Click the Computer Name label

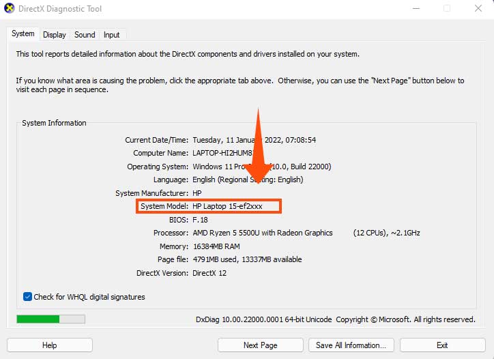160,153
